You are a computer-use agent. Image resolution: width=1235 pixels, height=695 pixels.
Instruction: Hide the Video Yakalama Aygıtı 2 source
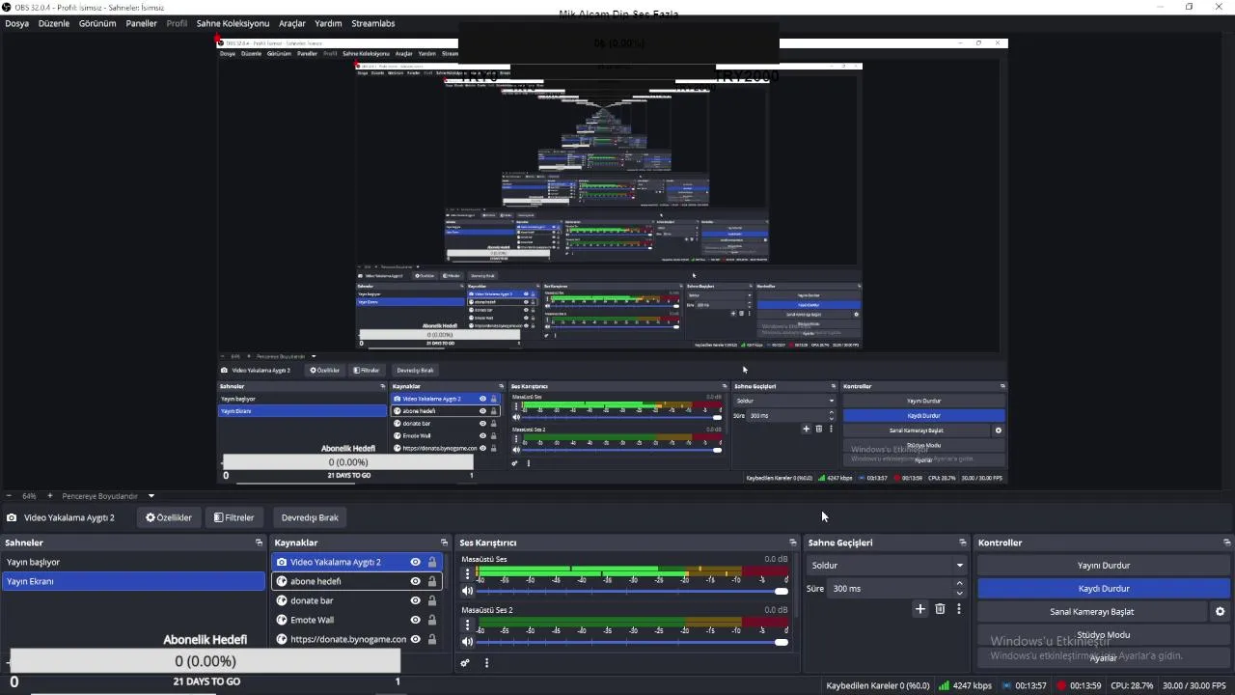pyautogui.click(x=416, y=562)
